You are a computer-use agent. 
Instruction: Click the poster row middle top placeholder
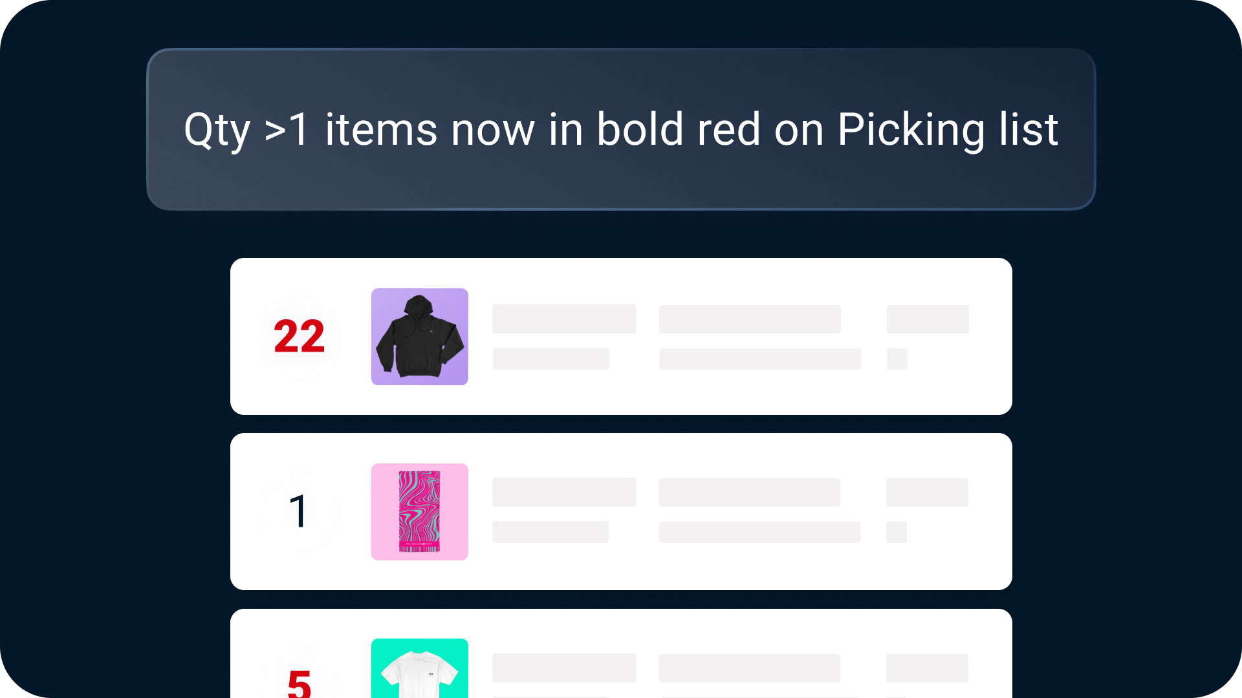pyautogui.click(x=749, y=492)
